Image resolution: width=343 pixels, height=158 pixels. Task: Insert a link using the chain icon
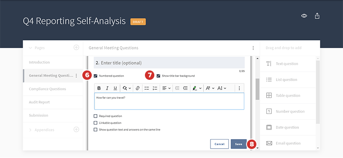137,88
